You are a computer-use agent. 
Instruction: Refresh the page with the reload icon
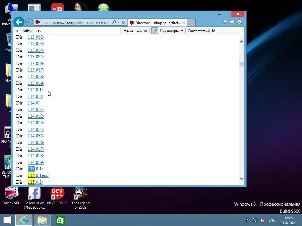tap(124, 22)
